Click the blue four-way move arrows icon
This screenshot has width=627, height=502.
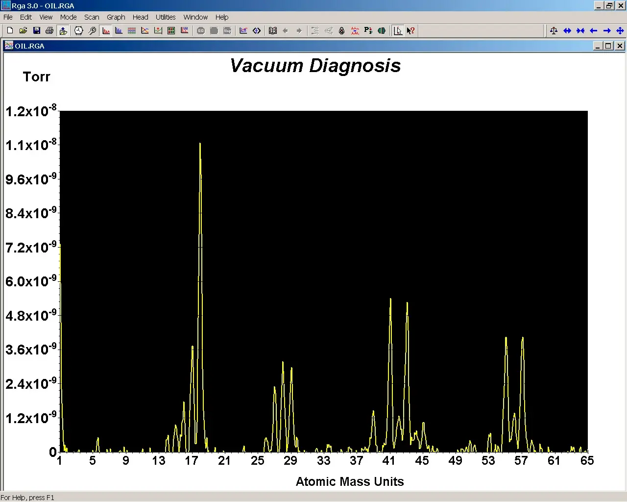click(x=620, y=31)
